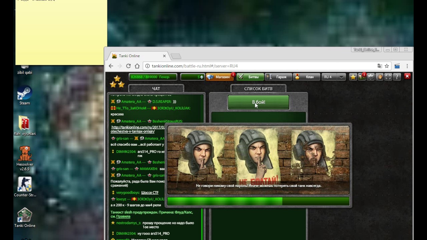Click Tanki_Online_E... title label on window
Viewport: 427px width, 240px height.
pyautogui.click(x=366, y=50)
